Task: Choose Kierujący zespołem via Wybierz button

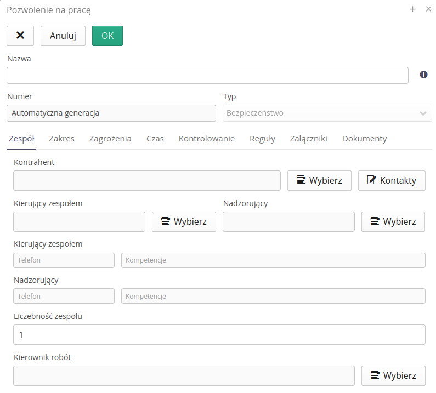Action: 184,221
